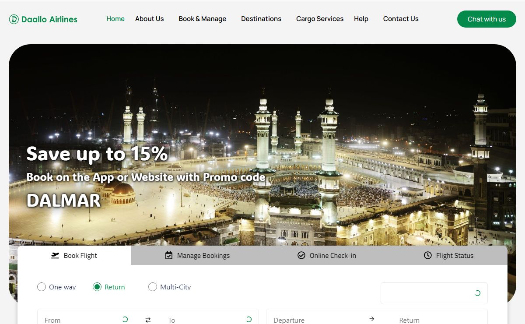Open the Cargo Services menu

(320, 19)
